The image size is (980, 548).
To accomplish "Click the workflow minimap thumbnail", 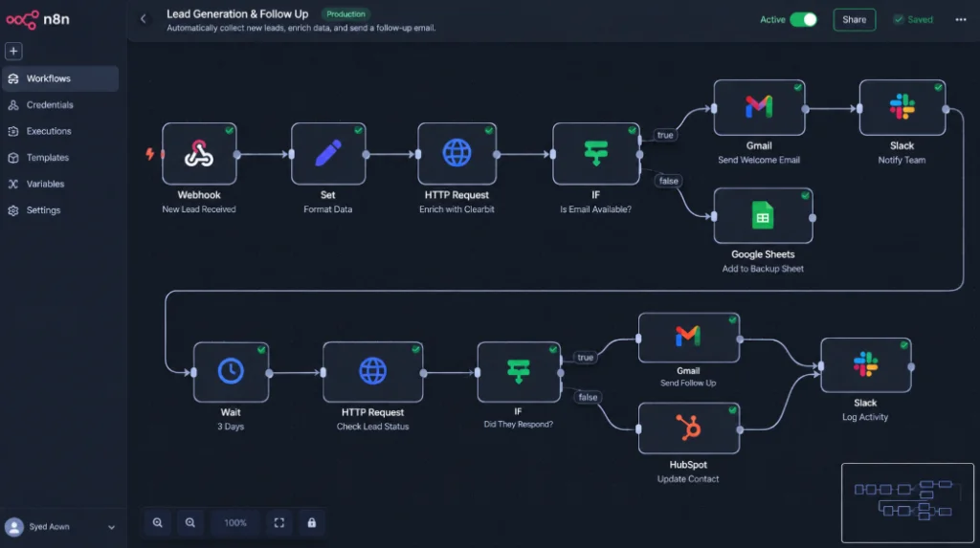I will click(x=907, y=503).
